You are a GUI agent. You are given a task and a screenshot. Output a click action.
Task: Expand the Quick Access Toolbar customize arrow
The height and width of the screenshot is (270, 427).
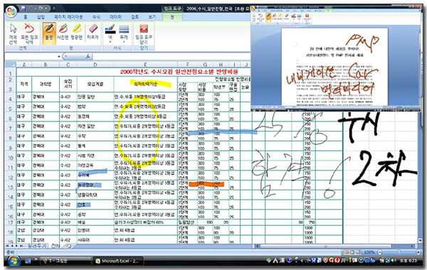(x=53, y=9)
